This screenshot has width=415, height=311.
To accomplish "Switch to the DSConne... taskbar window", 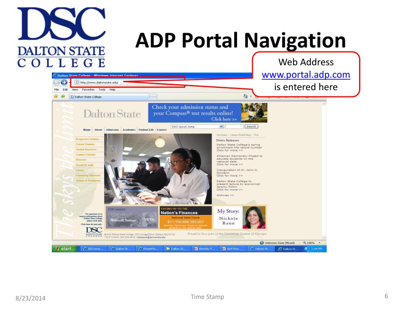I will 93,249.
